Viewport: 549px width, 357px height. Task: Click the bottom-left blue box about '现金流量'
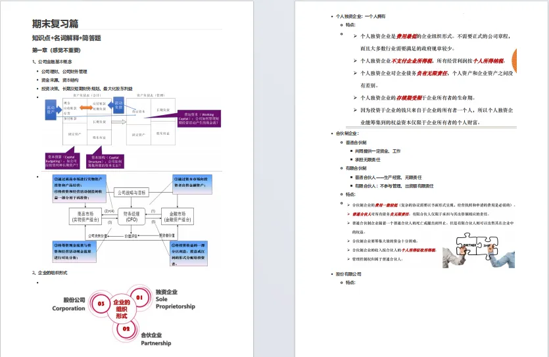click(74, 251)
